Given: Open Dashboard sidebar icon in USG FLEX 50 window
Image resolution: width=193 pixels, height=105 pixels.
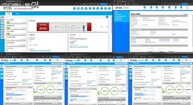Looking at the screenshot, I should click(2, 17).
